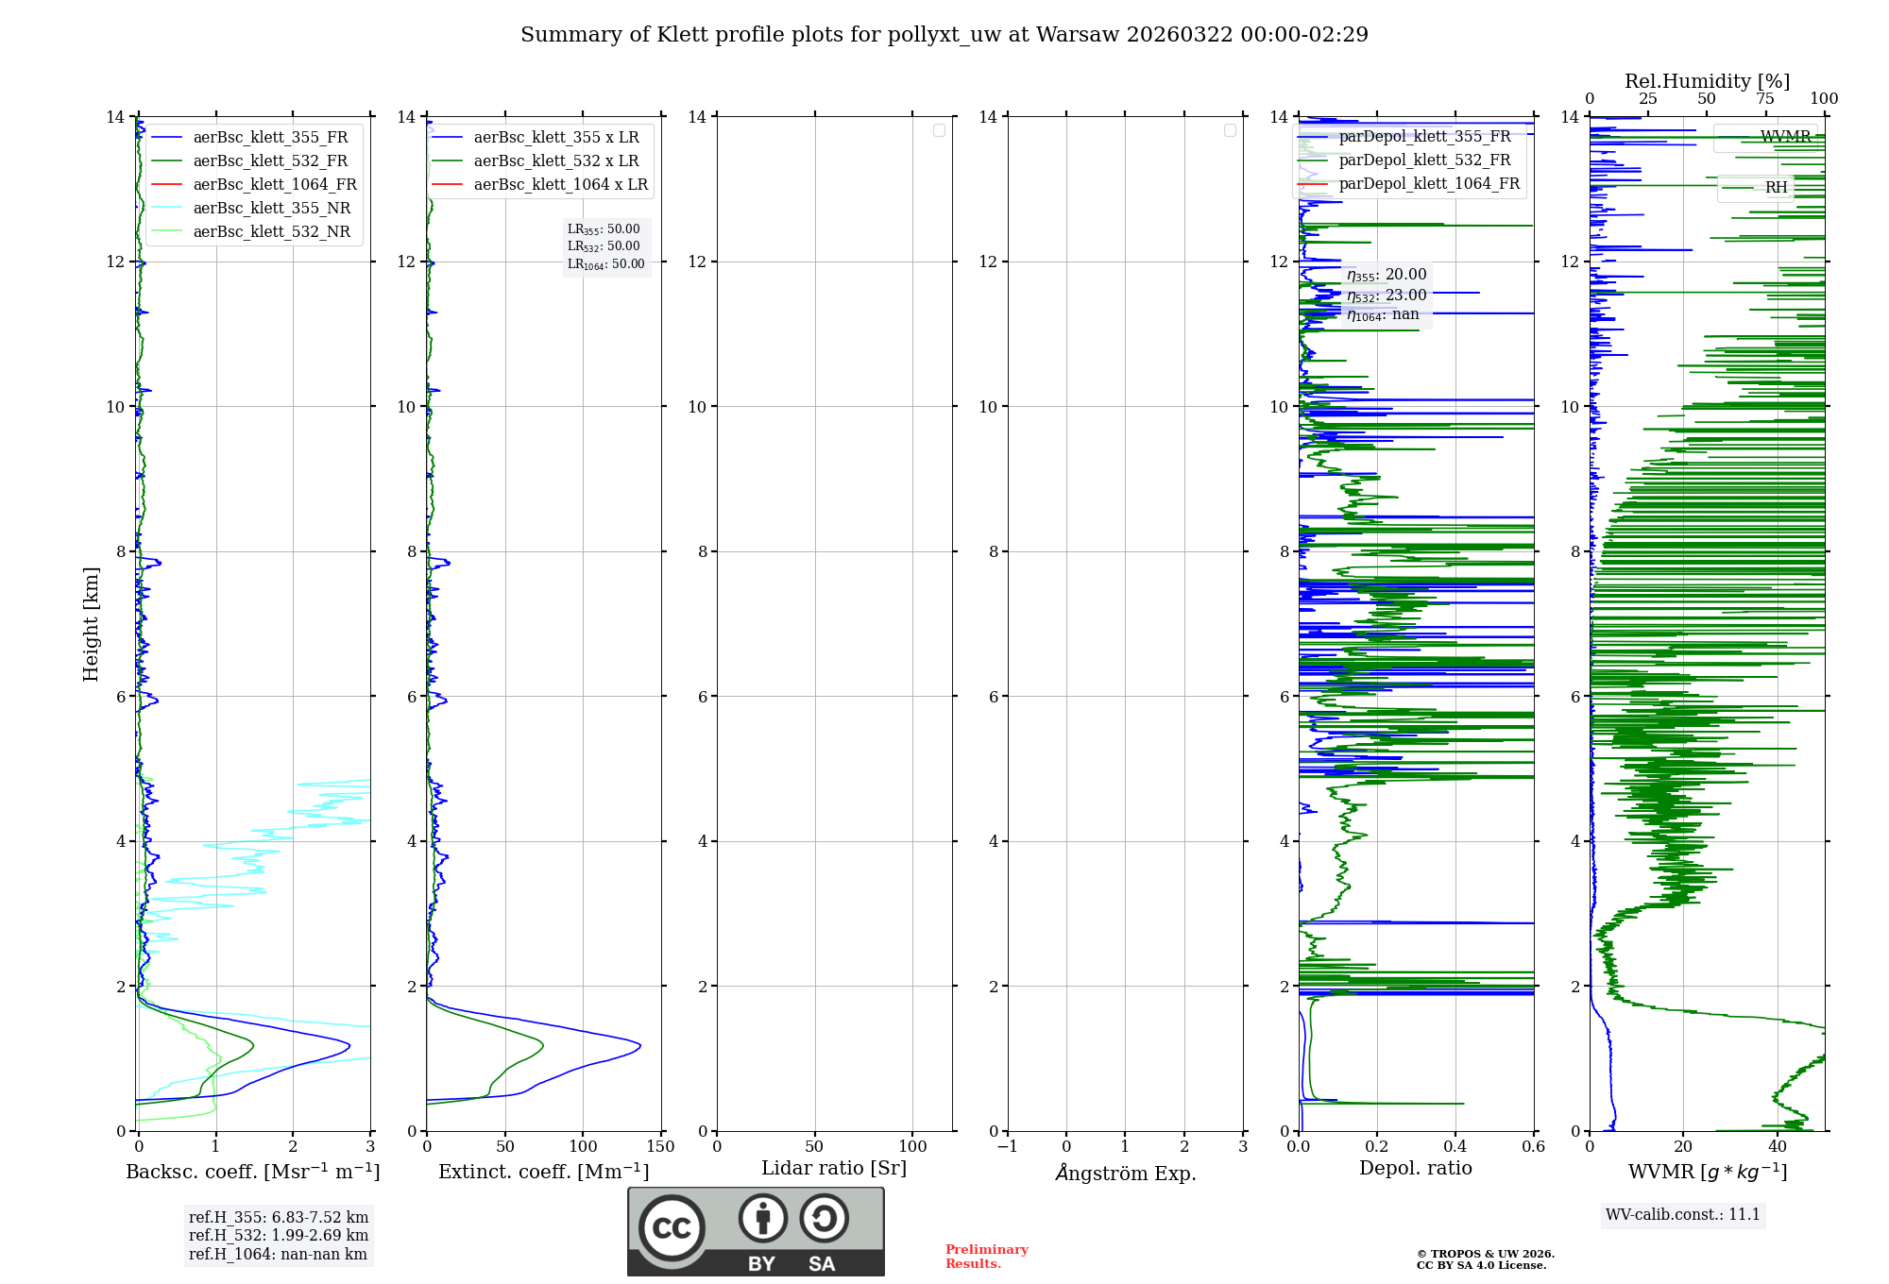Click the Rel.Humidity [%] top axis label
Image resolution: width=1889 pixels, height=1284 pixels.
click(x=1707, y=81)
